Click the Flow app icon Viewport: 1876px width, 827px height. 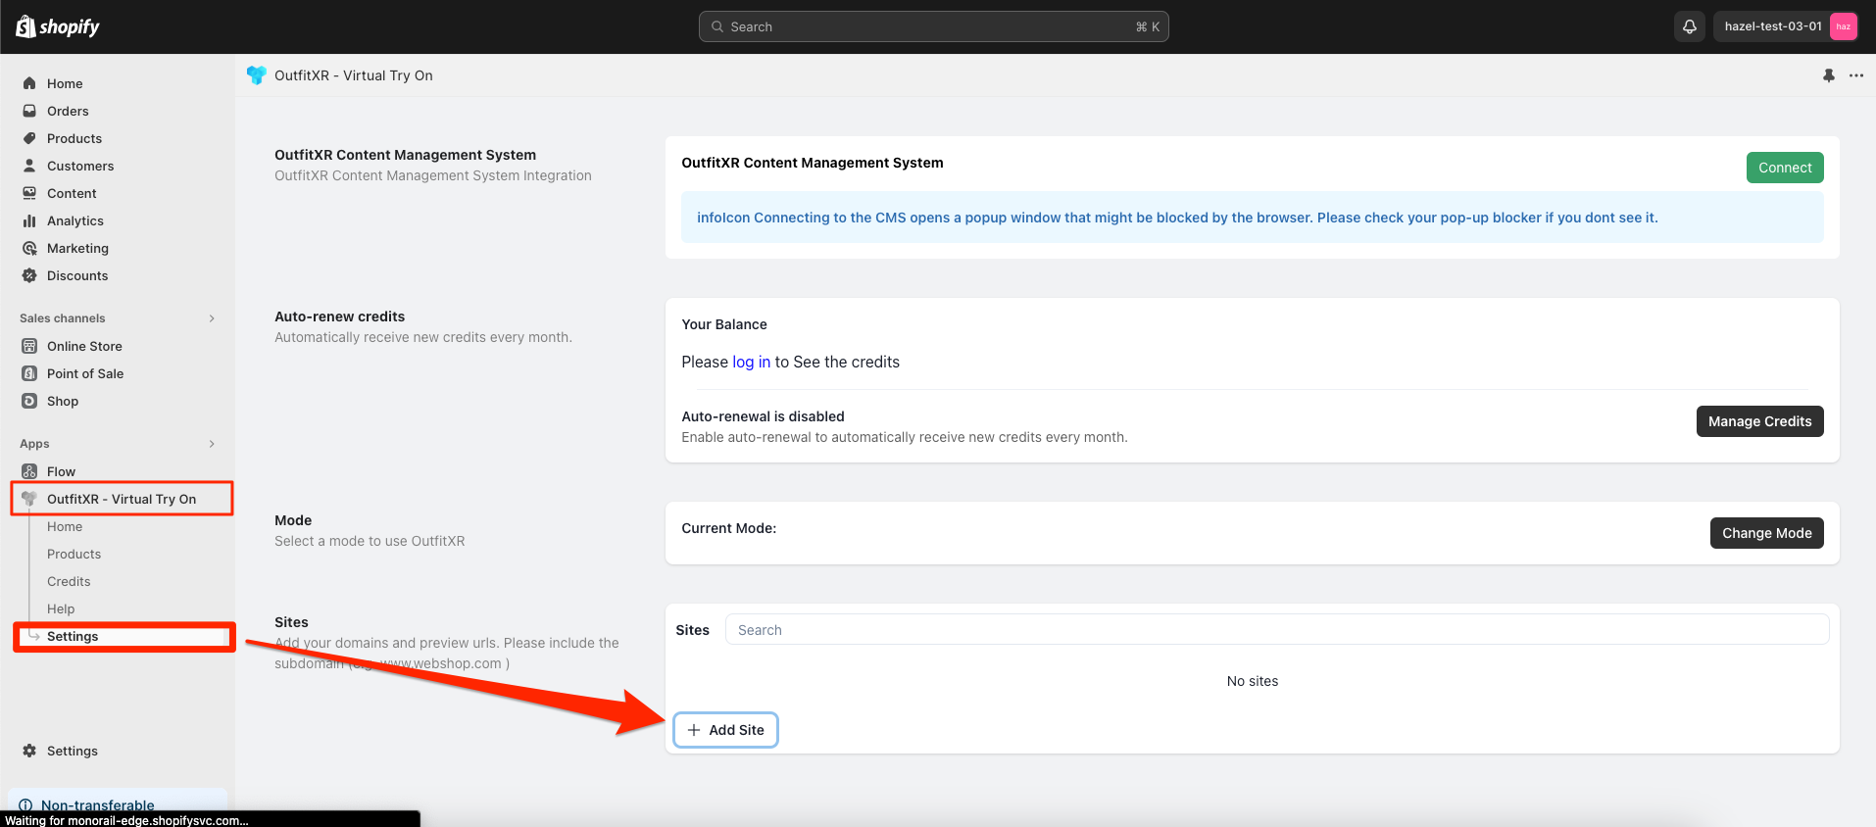click(29, 471)
